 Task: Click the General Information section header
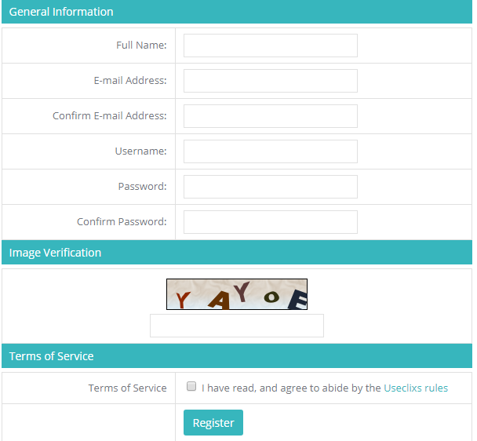click(x=61, y=12)
